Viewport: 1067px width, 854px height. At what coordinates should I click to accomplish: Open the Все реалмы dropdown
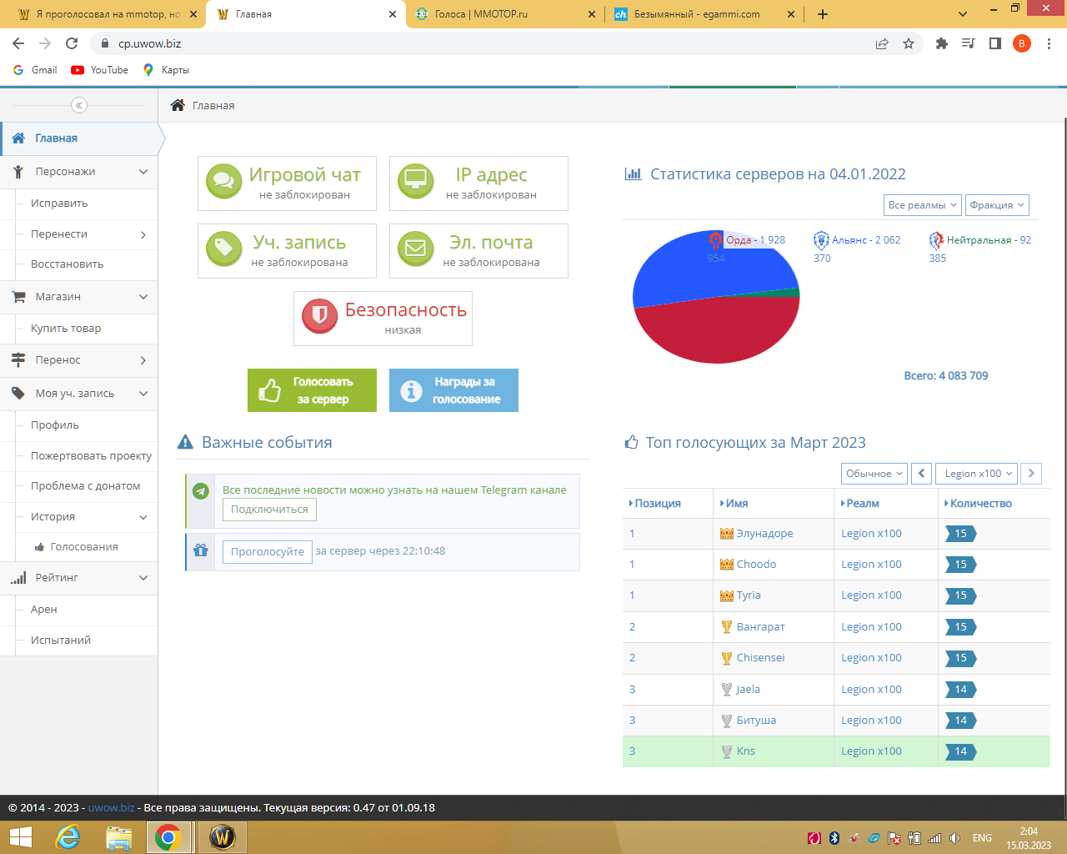pyautogui.click(x=923, y=205)
